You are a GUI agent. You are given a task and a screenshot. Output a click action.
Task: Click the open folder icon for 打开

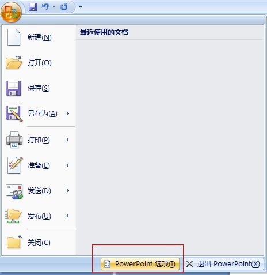(x=14, y=63)
